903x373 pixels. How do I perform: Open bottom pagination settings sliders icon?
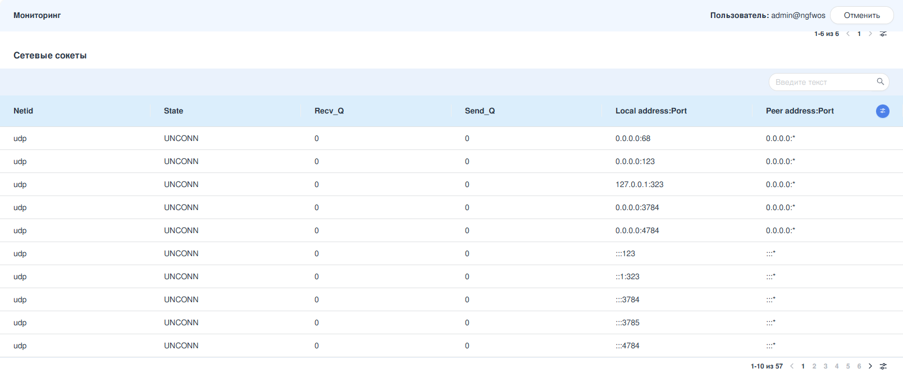[x=883, y=366]
